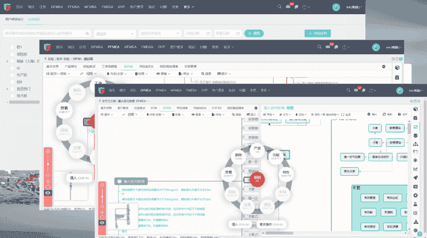
Task: Tick the 技术部 checkbox in left tree
Action: click(x=12, y=96)
